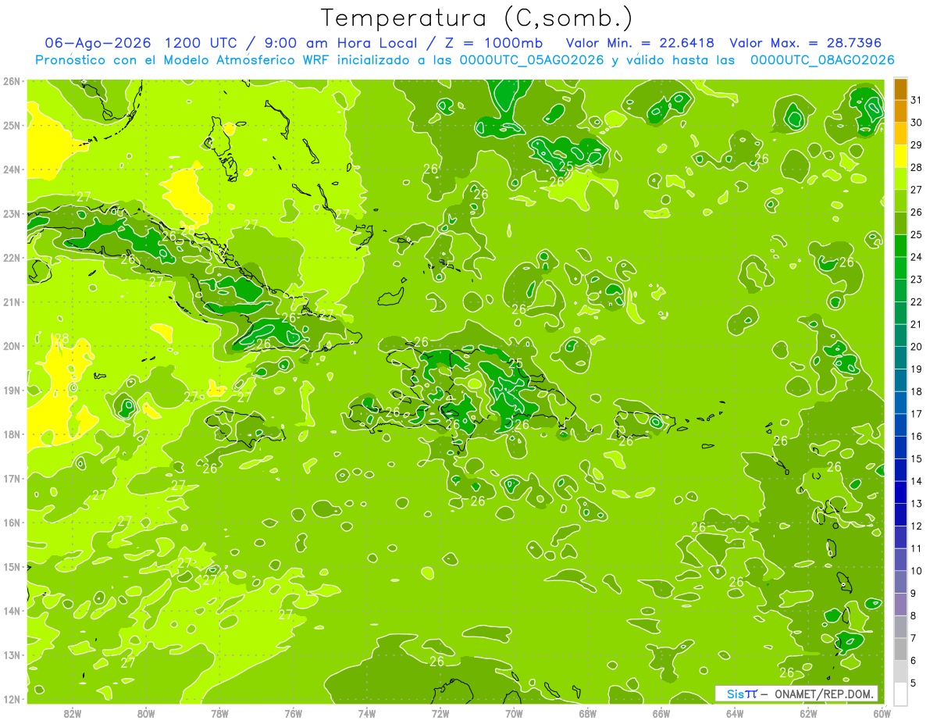Click the "74W" longitude axis label

pos(366,713)
